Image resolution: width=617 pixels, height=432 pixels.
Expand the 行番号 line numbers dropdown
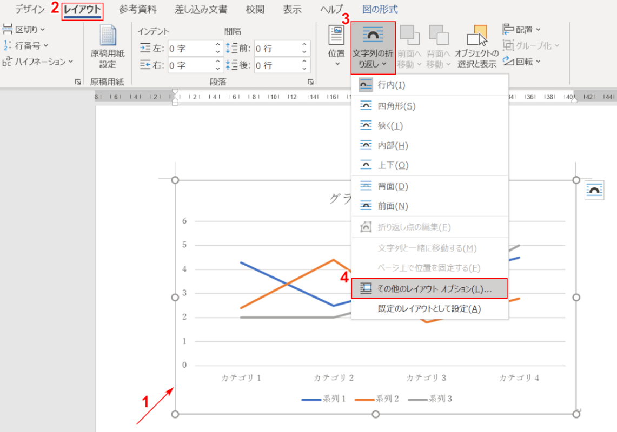[26, 45]
